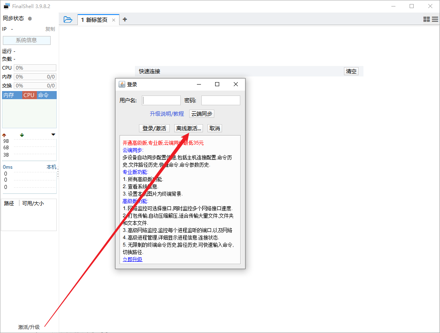Viewport: 440px width, 333px height.
Task: Click the 内存 usage 0% bar
Action: click(x=35, y=77)
